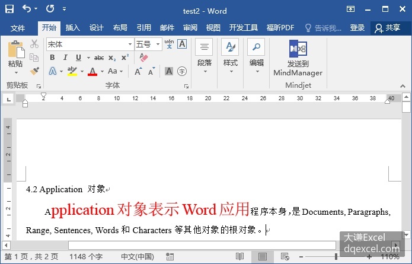412x264 pixels.
Task: Open the phonetic guide (wén) tool
Action: (169, 44)
